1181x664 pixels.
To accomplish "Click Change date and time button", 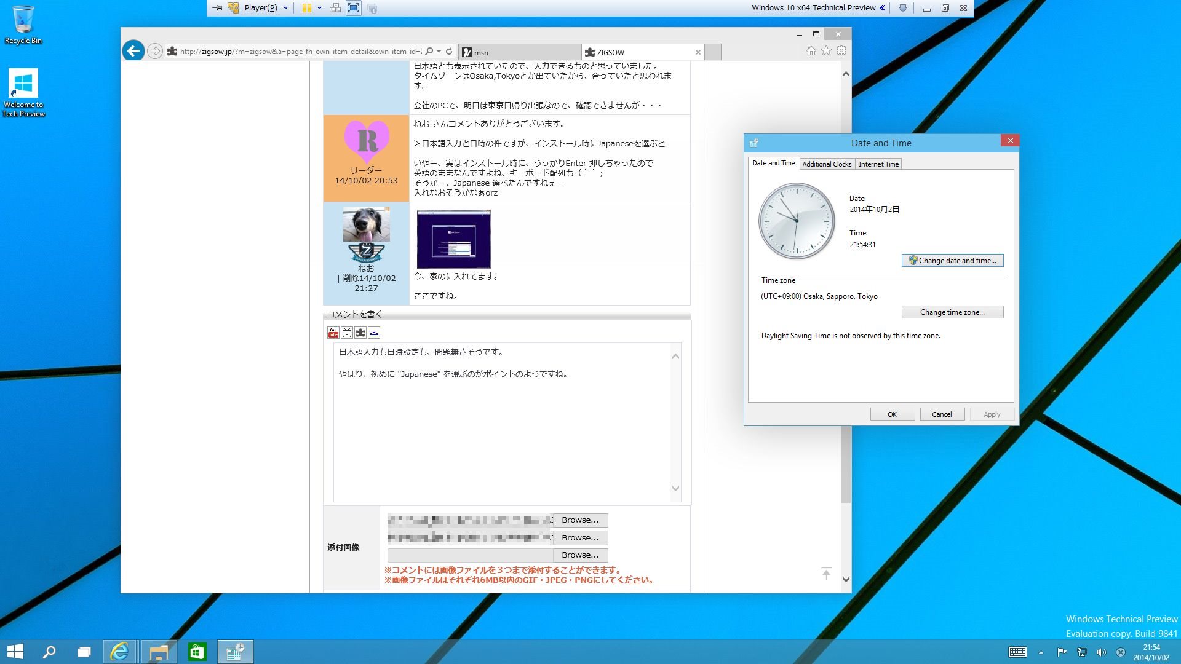I will 952,261.
